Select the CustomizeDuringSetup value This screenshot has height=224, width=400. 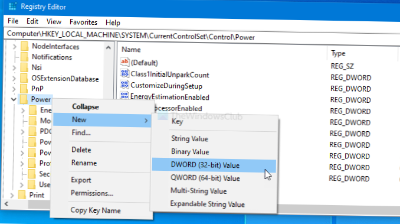(166, 86)
